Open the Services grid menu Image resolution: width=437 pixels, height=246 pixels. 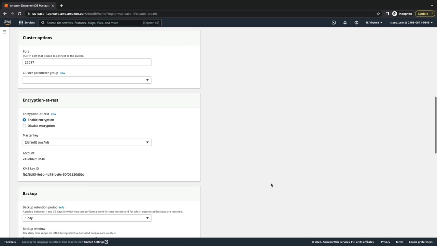[21, 23]
